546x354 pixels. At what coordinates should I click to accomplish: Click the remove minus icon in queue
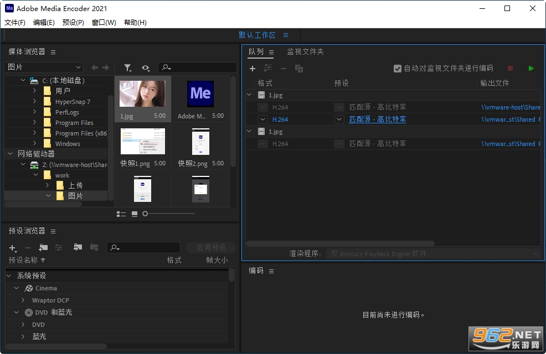(x=284, y=69)
